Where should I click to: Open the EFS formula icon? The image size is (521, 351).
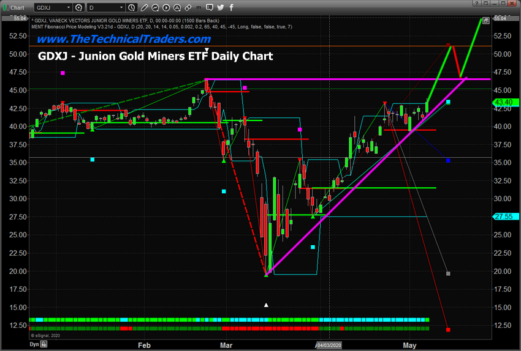tap(199, 7)
